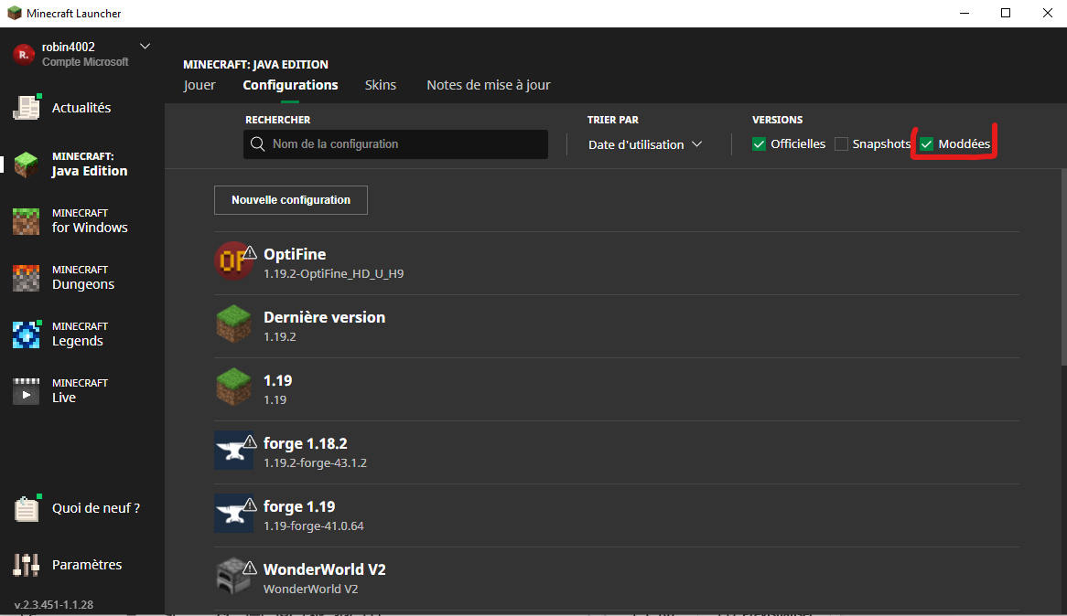Viewport: 1067px width, 616px height.
Task: Click the 1.19-forge-41.0.64 version text
Action: (x=314, y=526)
